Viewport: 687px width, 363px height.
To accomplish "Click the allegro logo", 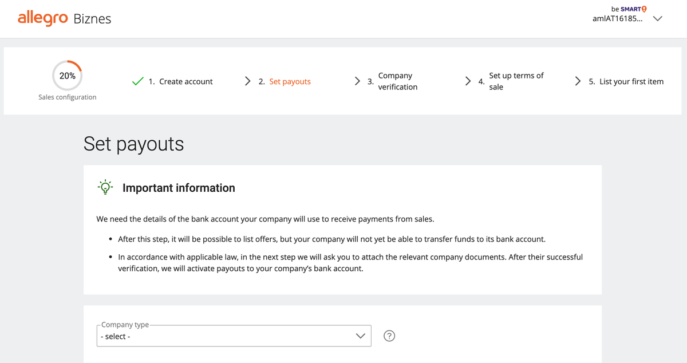I will tap(43, 18).
